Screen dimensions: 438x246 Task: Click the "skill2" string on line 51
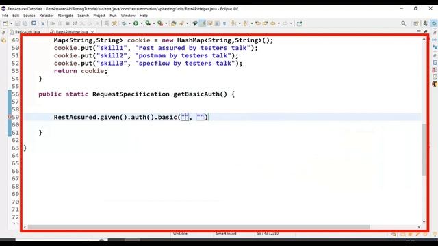click(x=112, y=55)
